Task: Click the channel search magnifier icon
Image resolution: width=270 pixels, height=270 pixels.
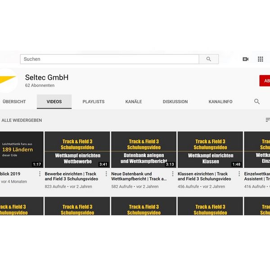Action: pyautogui.click(x=257, y=101)
